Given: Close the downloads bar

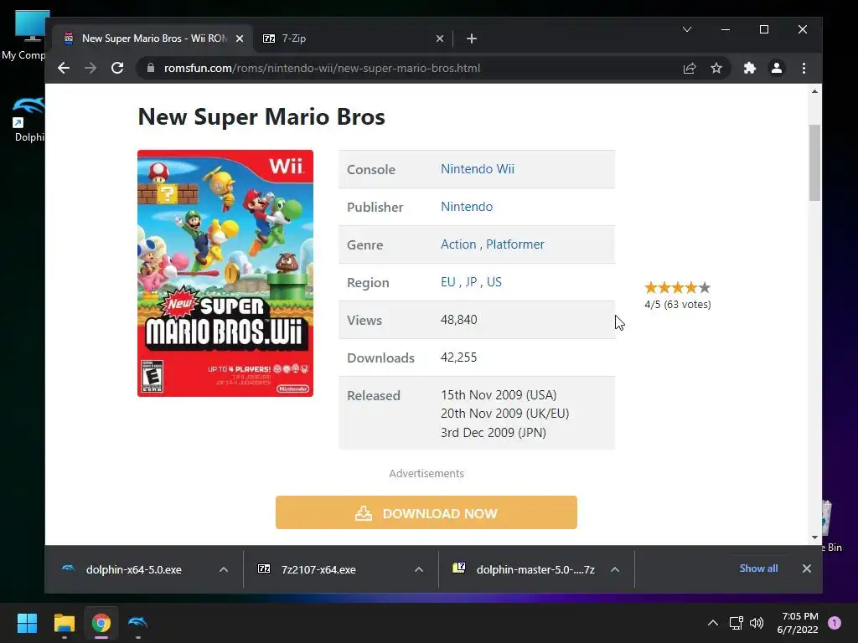Looking at the screenshot, I should click(x=807, y=568).
